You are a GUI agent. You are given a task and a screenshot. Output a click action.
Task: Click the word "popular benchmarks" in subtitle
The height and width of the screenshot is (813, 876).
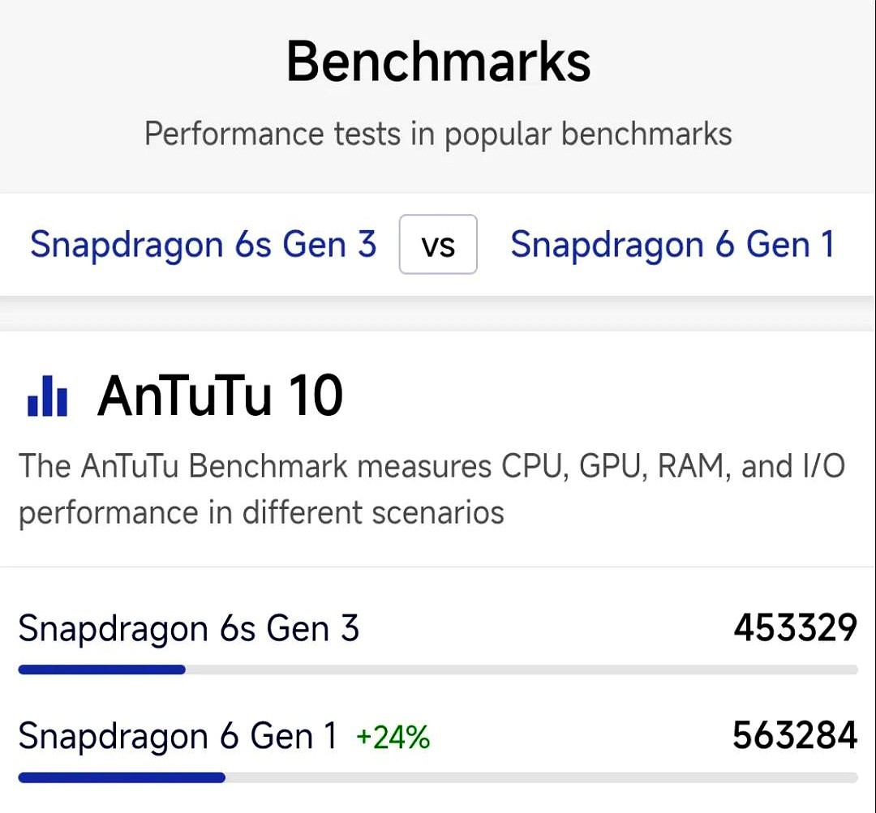(x=587, y=134)
